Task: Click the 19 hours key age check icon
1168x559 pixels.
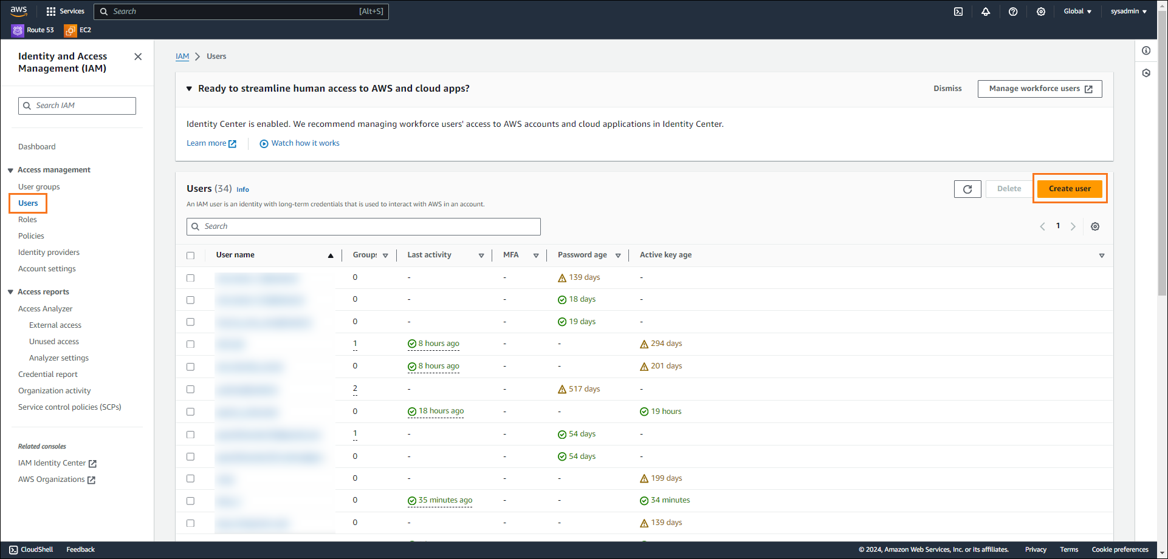Action: pyautogui.click(x=644, y=412)
